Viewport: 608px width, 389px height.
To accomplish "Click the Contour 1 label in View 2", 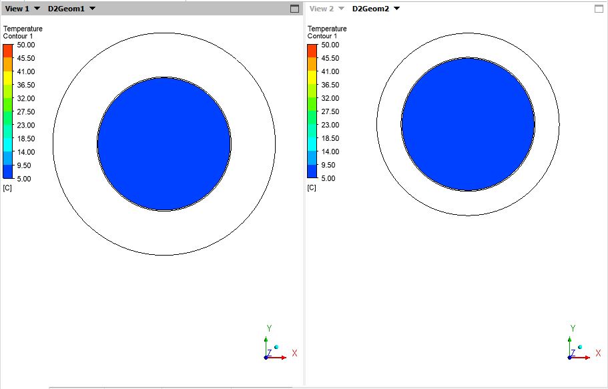I will tap(322, 36).
